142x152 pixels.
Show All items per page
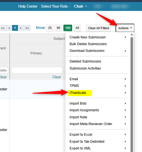point(77,28)
